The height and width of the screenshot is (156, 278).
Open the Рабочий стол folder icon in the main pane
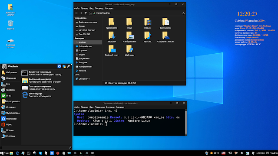coord(112,50)
